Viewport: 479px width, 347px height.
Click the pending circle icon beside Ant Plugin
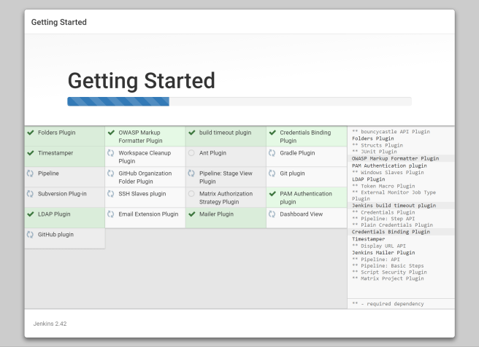(191, 153)
